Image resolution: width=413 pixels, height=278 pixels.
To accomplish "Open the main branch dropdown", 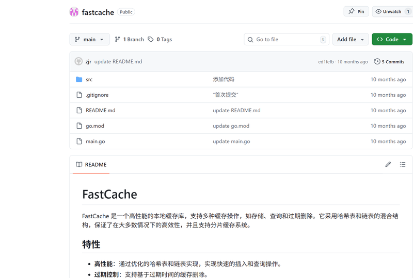I will [x=89, y=39].
